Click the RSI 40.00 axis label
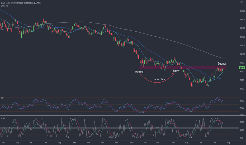This screenshot has height=145, width=246. coord(242,108)
